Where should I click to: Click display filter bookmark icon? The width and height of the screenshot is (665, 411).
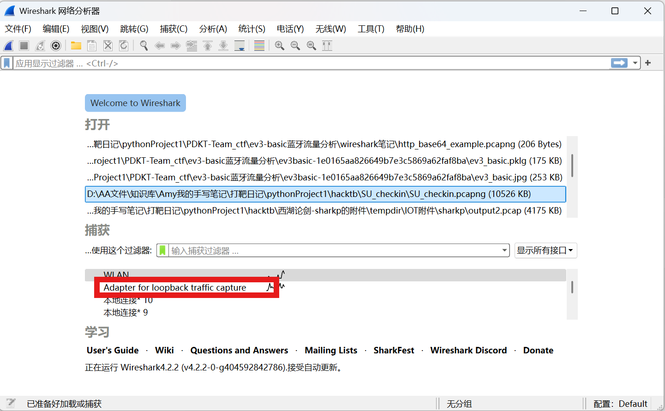click(7, 63)
